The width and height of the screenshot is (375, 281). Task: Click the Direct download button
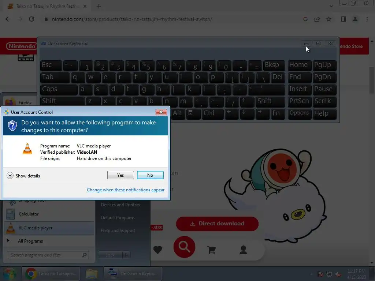point(217,224)
